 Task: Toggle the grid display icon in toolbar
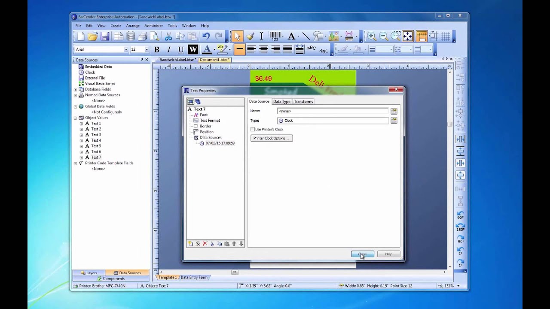point(446,37)
